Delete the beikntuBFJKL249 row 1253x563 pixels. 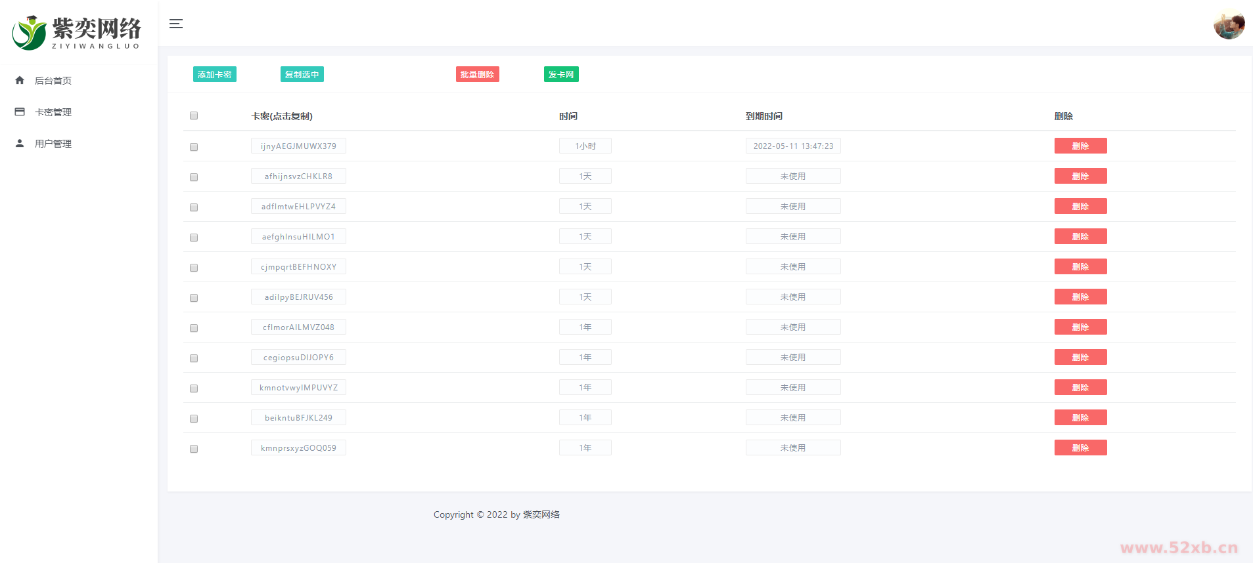[1080, 417]
